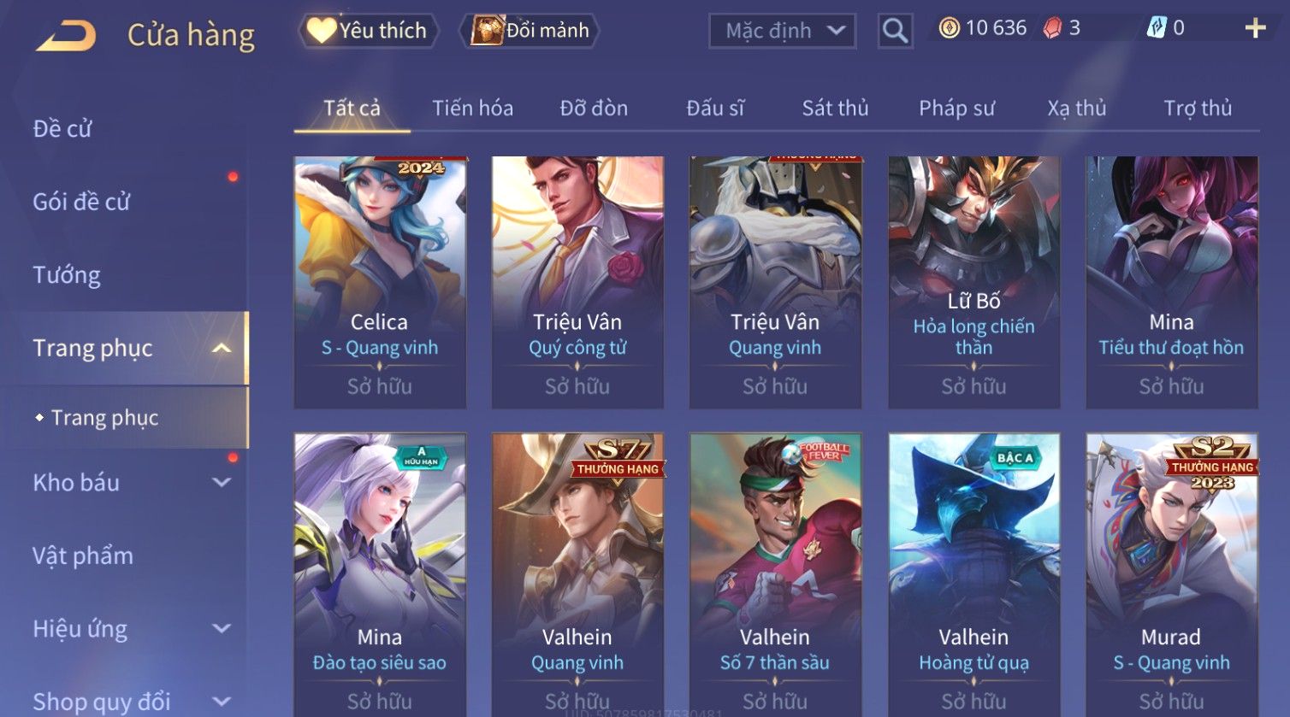Select the Lữ Bố Hỏa long chiến thần card
Viewport: 1290px width, 717px height.
[x=973, y=282]
